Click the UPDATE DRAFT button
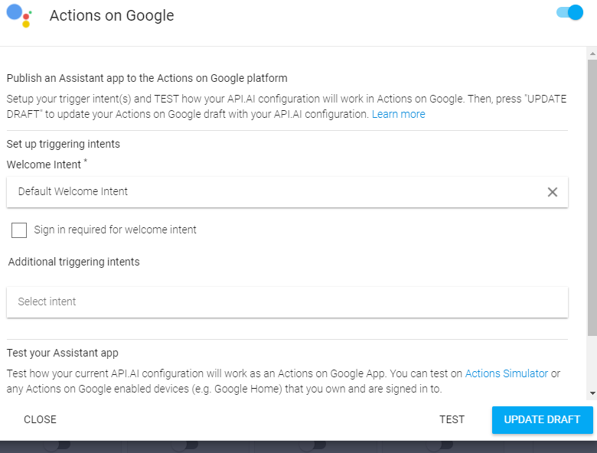This screenshot has width=597, height=453. pyautogui.click(x=542, y=419)
